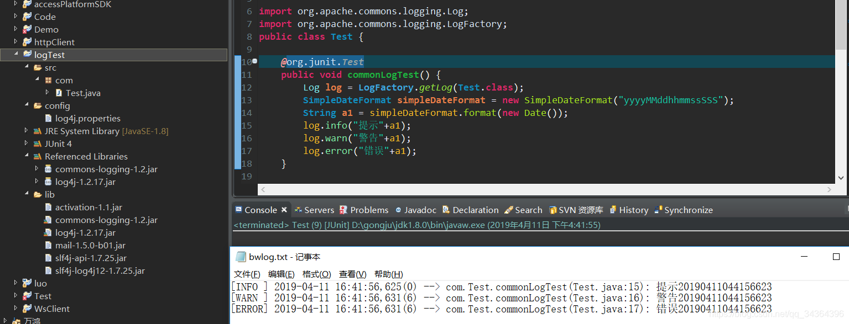849x324 pixels.
Task: Collapse the src folder
Action: (27, 67)
